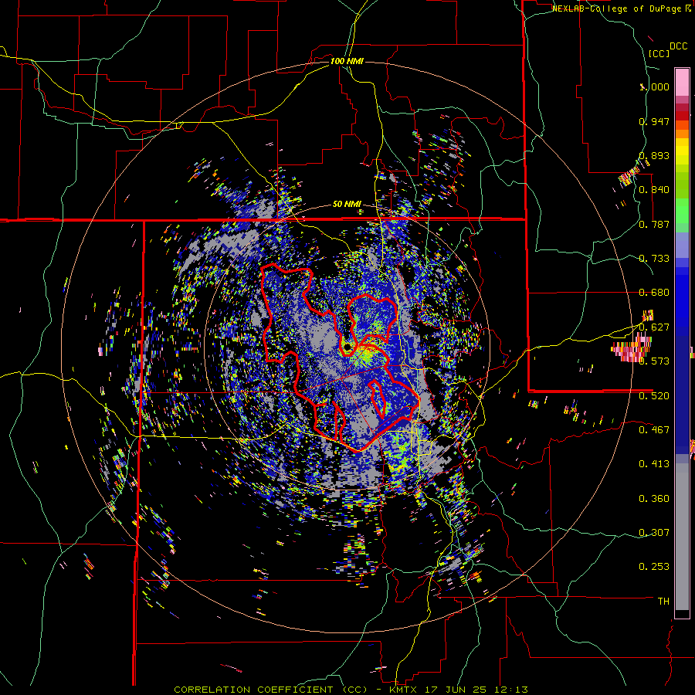The height and width of the screenshot is (695, 695).
Task: Click the 0.413 scale value
Action: point(654,464)
